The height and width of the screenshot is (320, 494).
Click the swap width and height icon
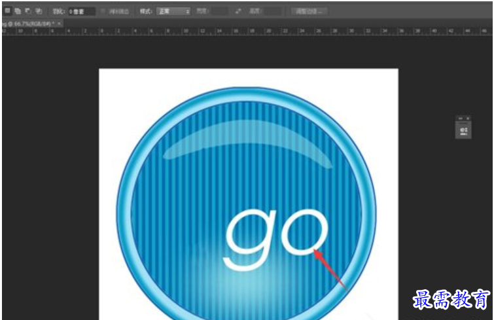pyautogui.click(x=238, y=11)
